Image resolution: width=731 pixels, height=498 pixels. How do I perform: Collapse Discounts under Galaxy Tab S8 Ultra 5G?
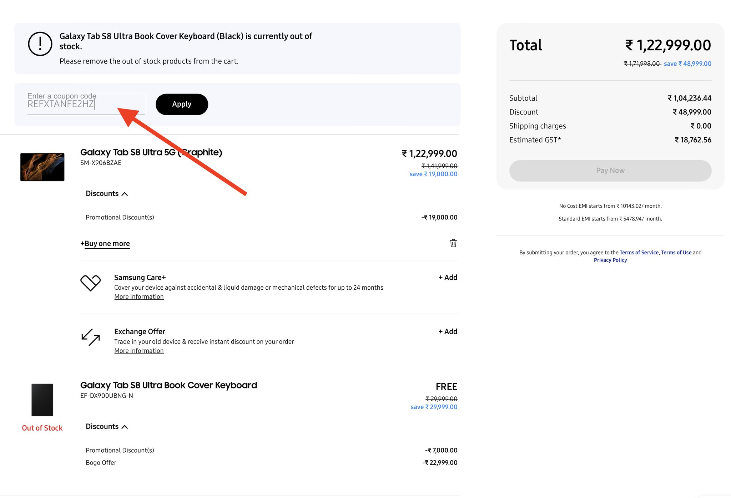[107, 193]
